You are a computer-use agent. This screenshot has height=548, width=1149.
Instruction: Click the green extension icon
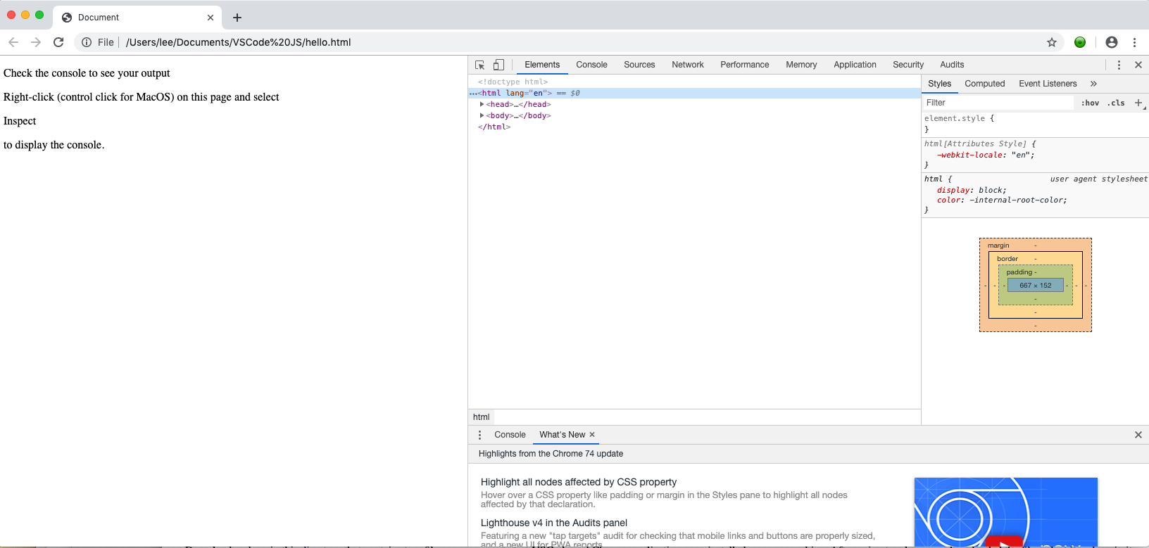[1080, 42]
